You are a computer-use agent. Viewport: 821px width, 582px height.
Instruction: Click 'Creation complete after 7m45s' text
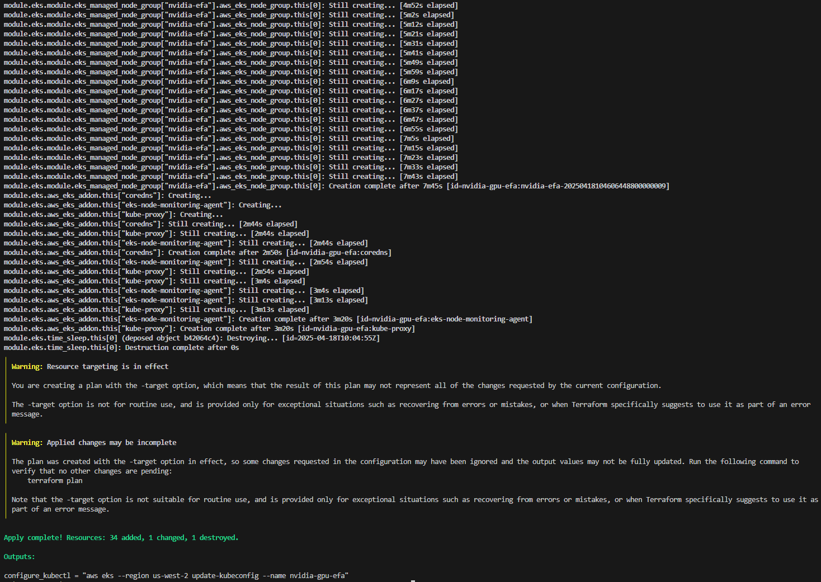[385, 186]
